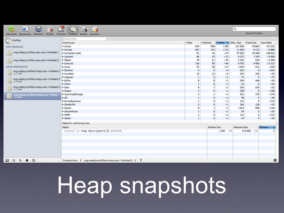Toggle the dock-to-window button
The image size is (284, 213).
pos(7,160)
